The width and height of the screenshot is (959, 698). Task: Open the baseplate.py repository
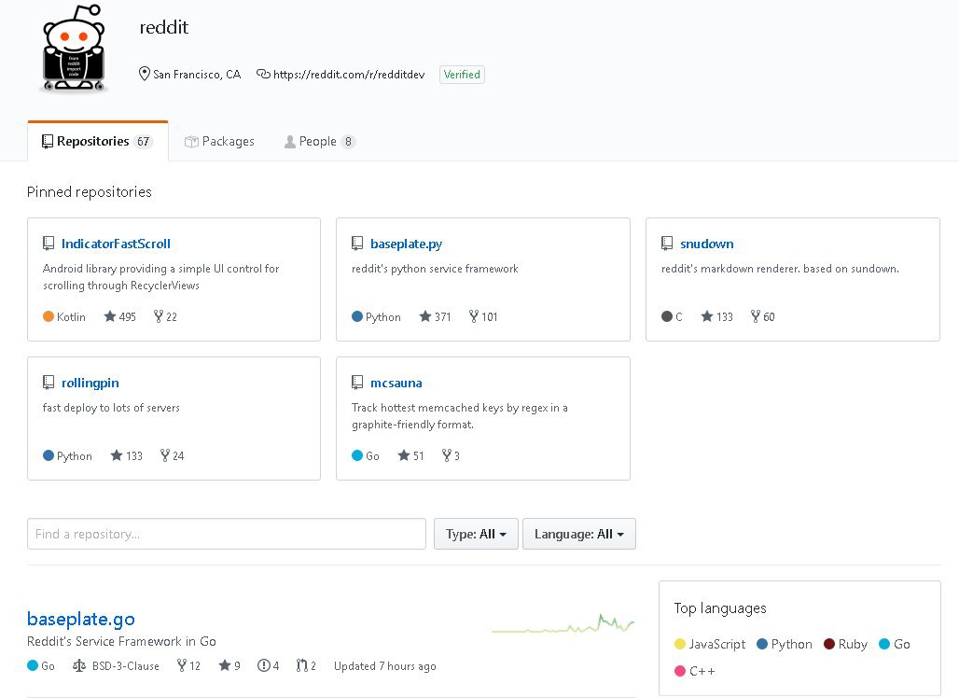[406, 244]
